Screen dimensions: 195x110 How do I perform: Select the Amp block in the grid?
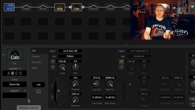pyautogui.click(x=60, y=7)
